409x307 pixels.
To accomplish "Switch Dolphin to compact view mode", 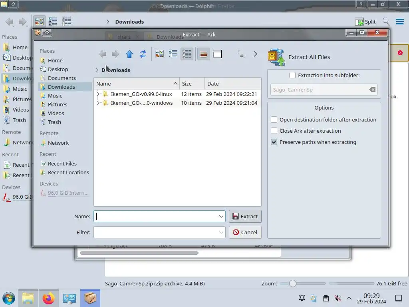I will pyautogui.click(x=53, y=22).
